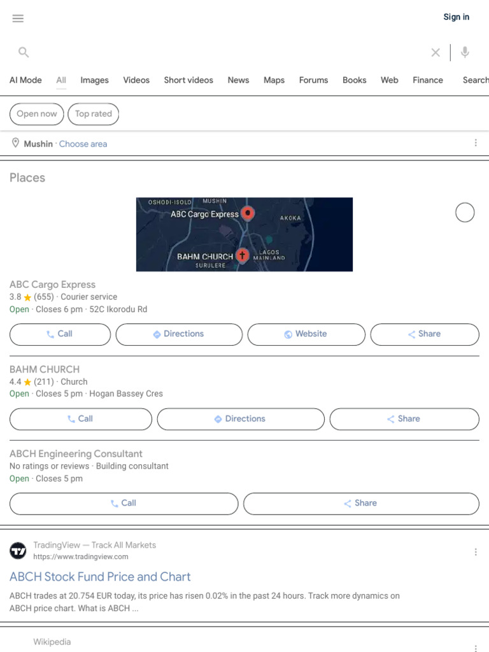Open TradingView result three-dot menu

(x=476, y=552)
